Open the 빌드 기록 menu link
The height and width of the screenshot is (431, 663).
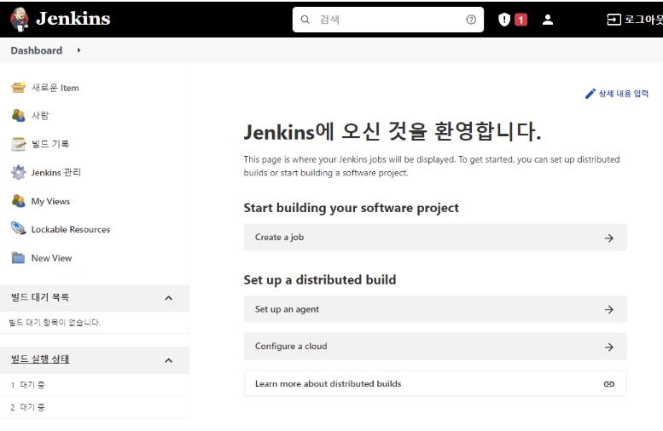click(x=49, y=144)
